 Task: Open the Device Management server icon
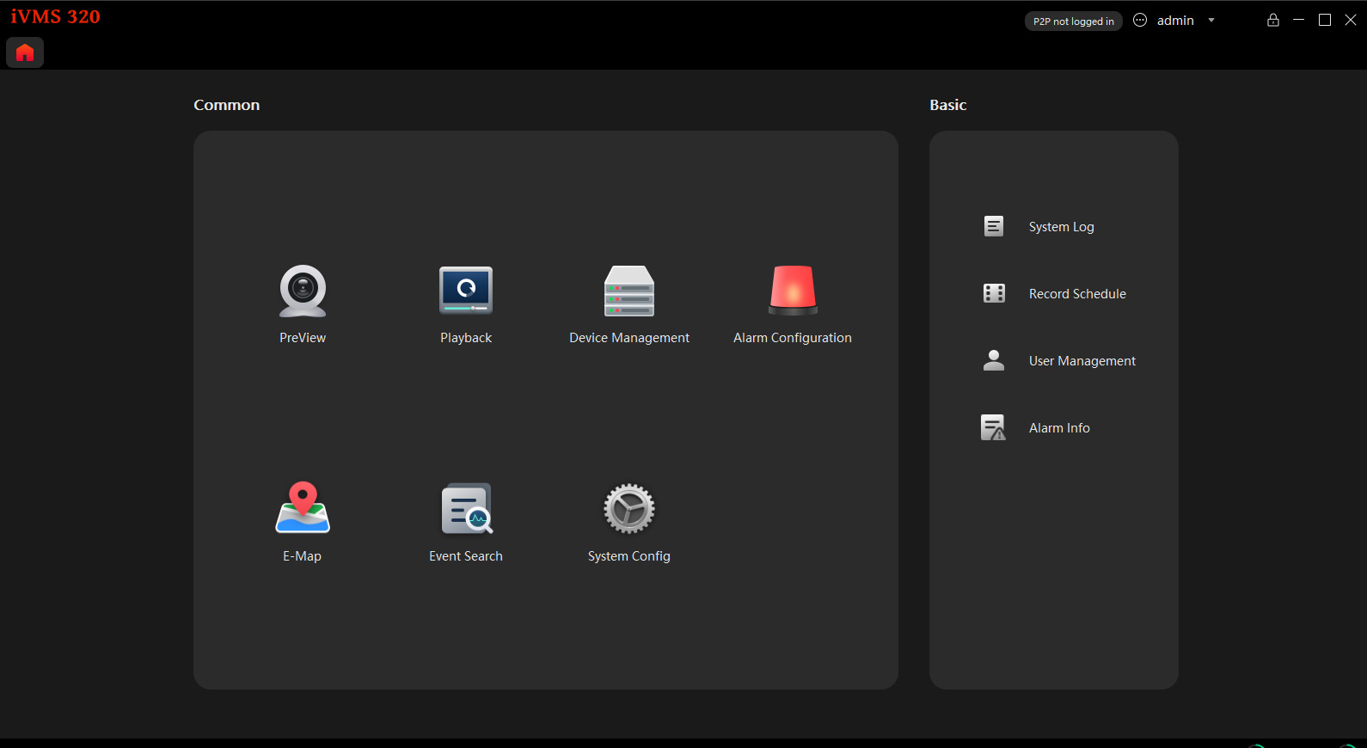(x=629, y=291)
